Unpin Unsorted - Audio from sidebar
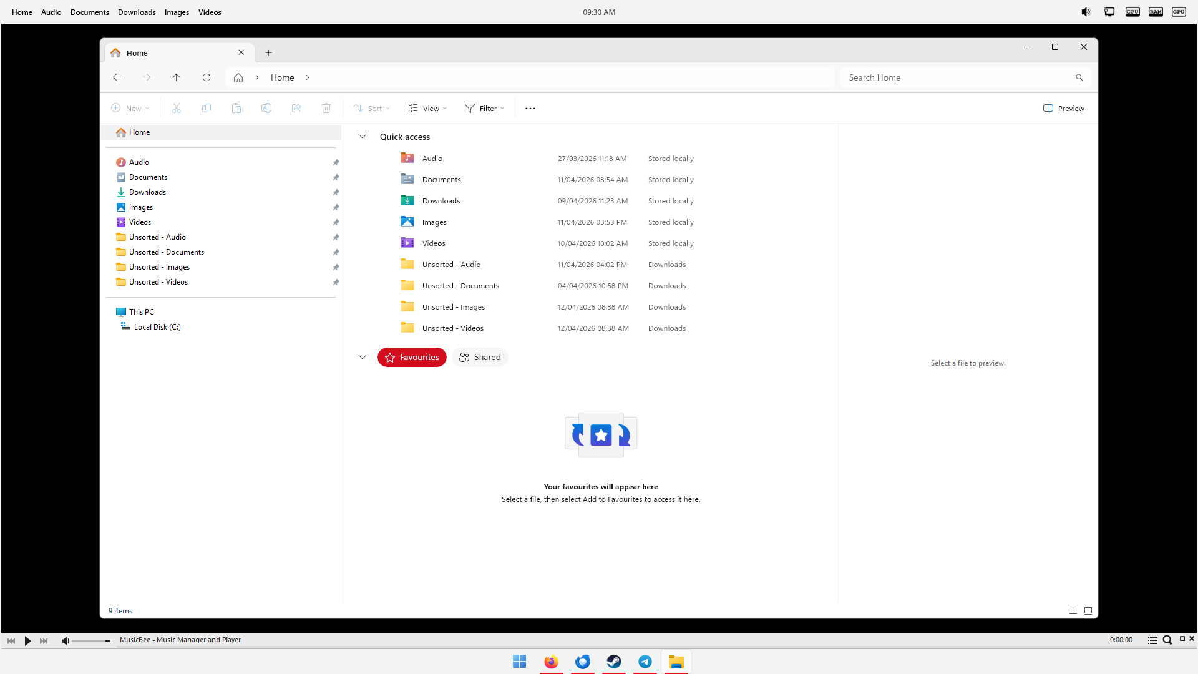 coord(336,237)
